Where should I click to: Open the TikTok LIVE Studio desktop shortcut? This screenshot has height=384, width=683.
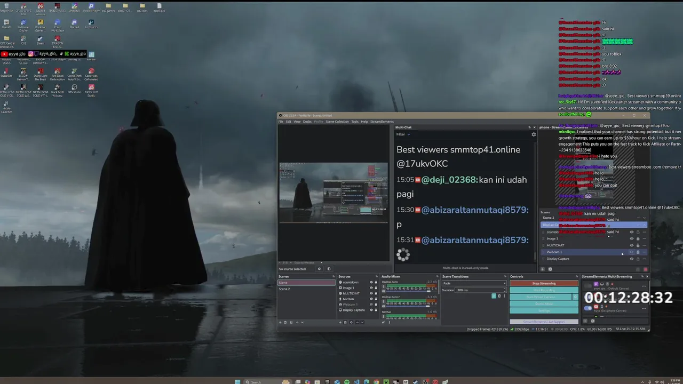91,89
